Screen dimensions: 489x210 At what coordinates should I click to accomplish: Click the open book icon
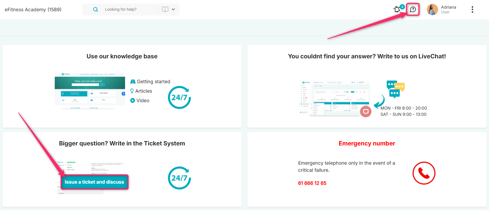(165, 9)
